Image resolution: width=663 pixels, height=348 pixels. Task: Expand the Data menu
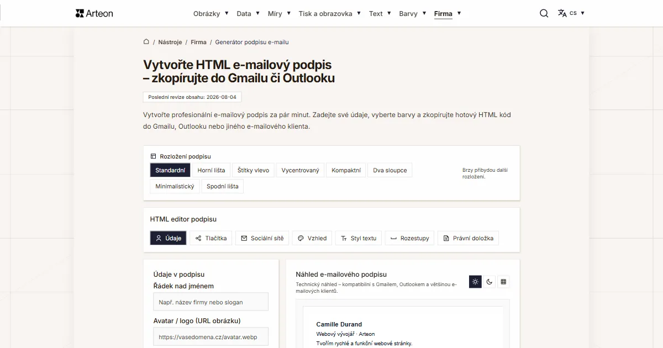pyautogui.click(x=248, y=14)
